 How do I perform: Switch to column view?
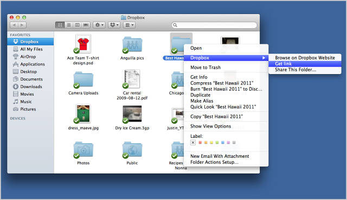tap(77, 25)
